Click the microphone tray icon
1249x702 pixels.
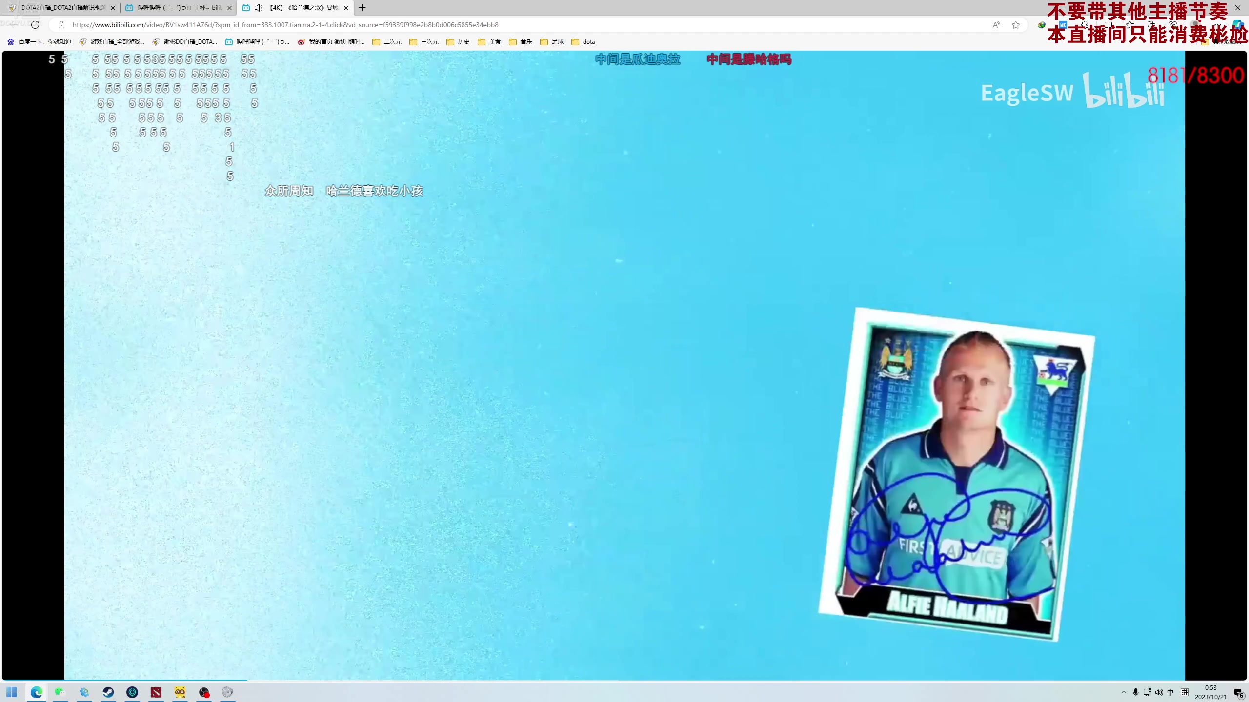(1136, 692)
